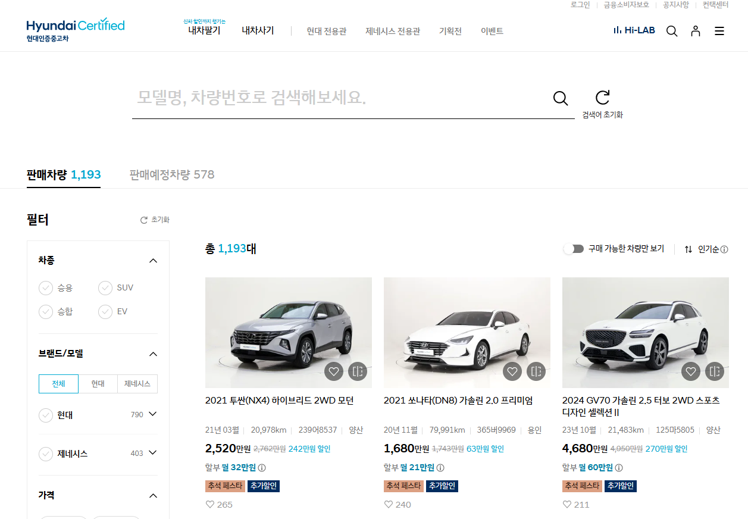748x519 pixels.
Task: Click info icon beside 월 60만원
Action: [619, 468]
